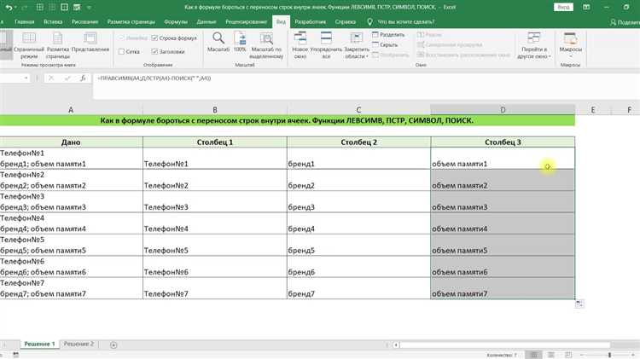Click inside the formula bar text
Screen dimensions: 640x359
pyautogui.click(x=154, y=78)
